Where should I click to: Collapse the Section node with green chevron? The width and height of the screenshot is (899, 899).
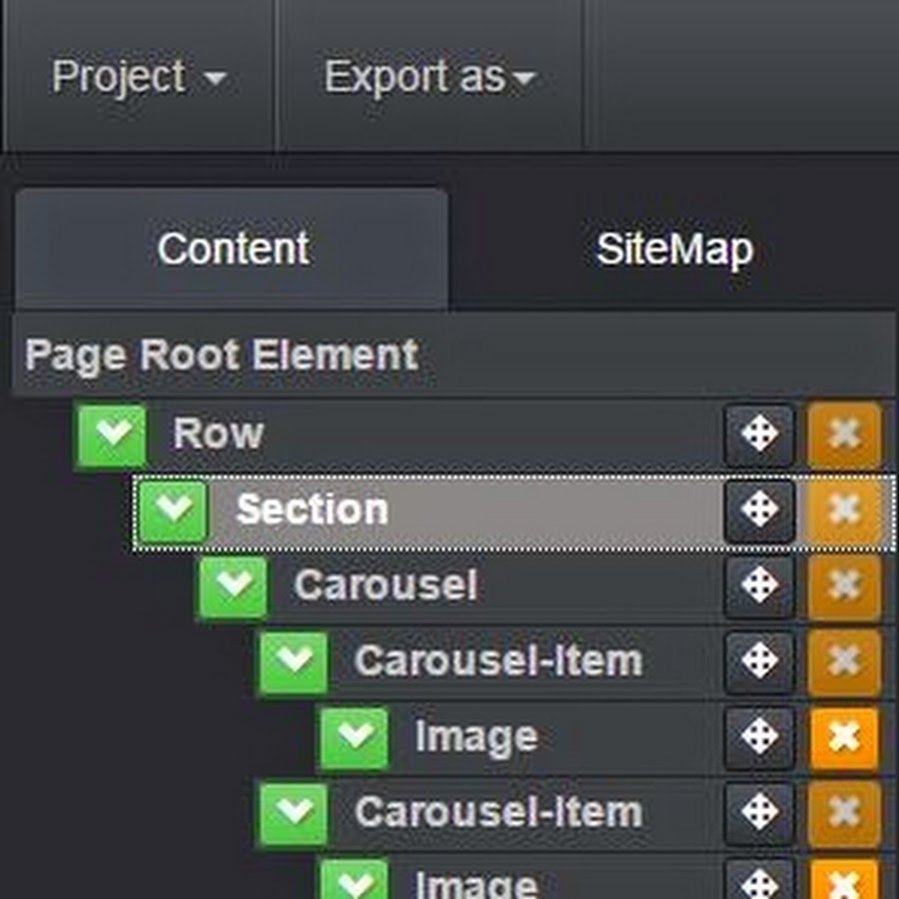[x=173, y=510]
